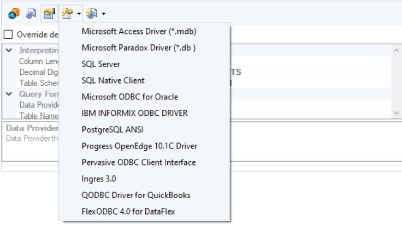The image size is (402, 225).
Task: Click the property grid scrollbar down arrow
Action: [397, 112]
